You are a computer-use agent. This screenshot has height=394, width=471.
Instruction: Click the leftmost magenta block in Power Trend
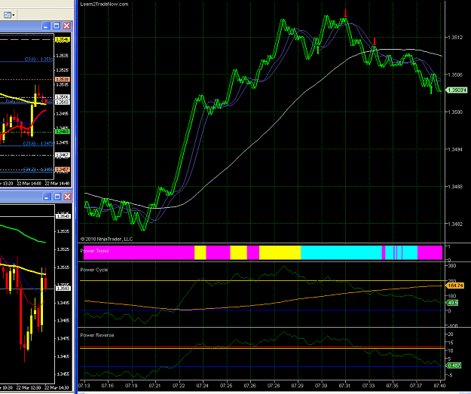(139, 252)
